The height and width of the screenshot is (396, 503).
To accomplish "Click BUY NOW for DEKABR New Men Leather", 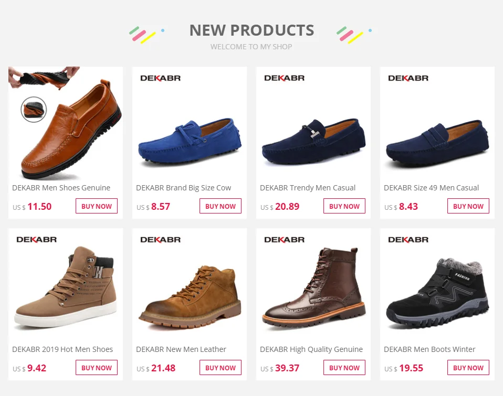I will coord(221,368).
